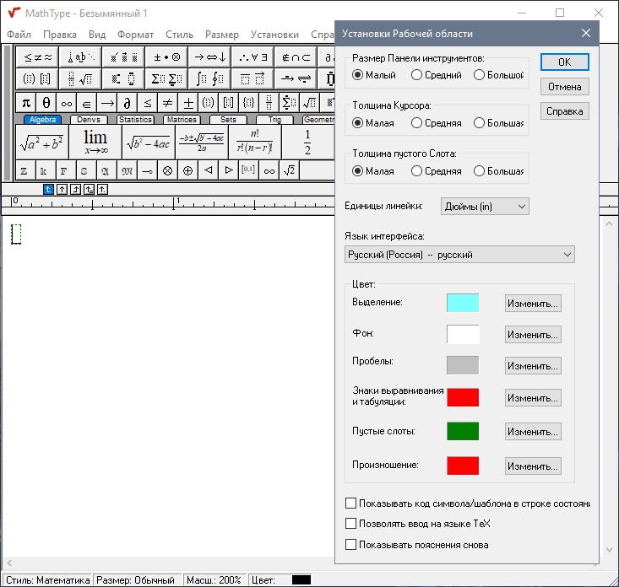
Task: Click the green Пустые слоты swatch
Action: pyautogui.click(x=463, y=431)
